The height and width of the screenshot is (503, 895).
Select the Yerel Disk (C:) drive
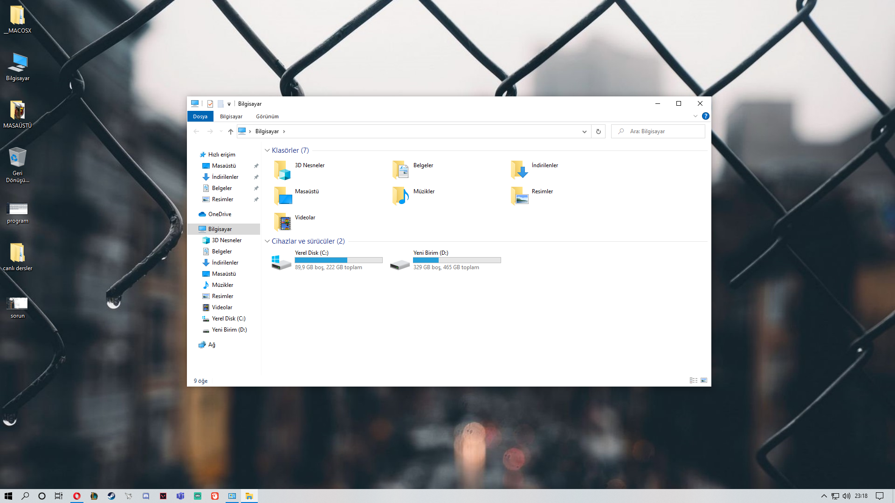[327, 260]
